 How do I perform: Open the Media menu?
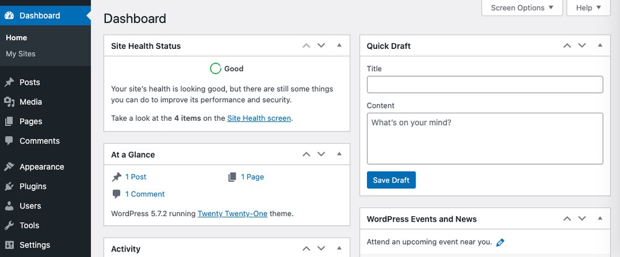45,102
